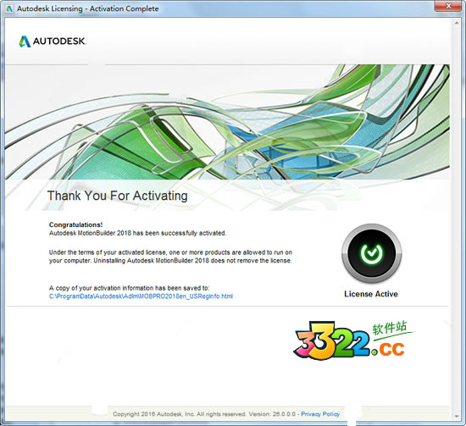Image resolution: width=466 pixels, height=426 pixels.
Task: Click the "has been successfully activated" line
Action: coord(137,233)
